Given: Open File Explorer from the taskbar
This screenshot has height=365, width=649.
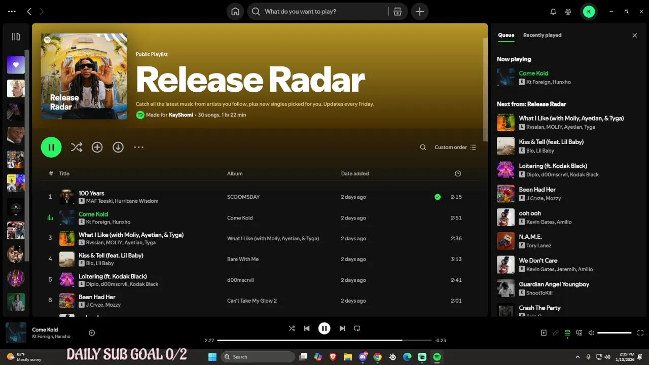Looking at the screenshot, I should click(348, 357).
